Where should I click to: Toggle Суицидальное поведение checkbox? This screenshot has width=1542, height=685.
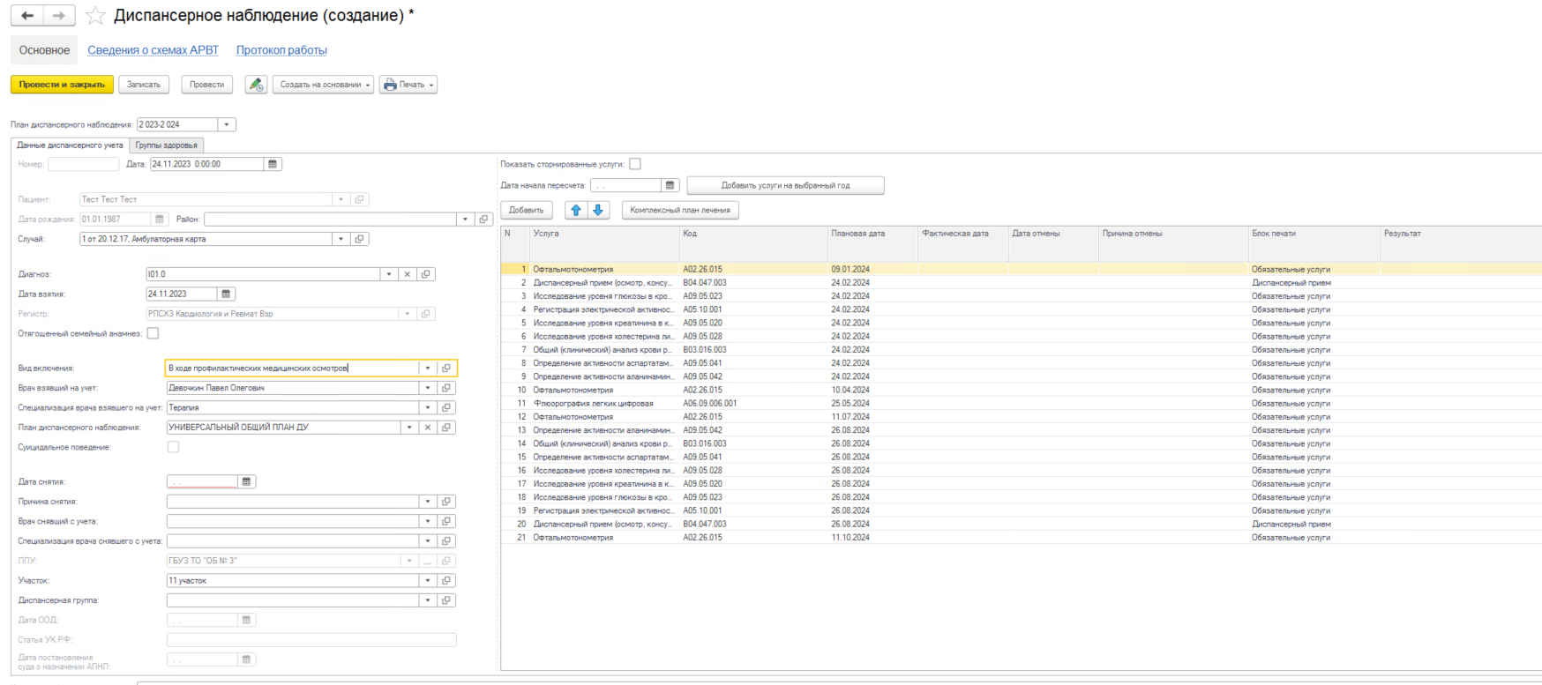tap(173, 447)
